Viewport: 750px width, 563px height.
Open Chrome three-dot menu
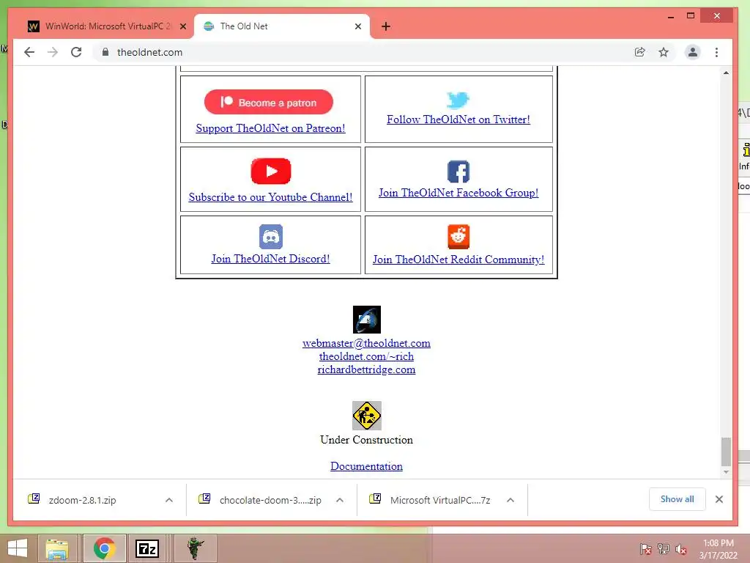tap(716, 52)
